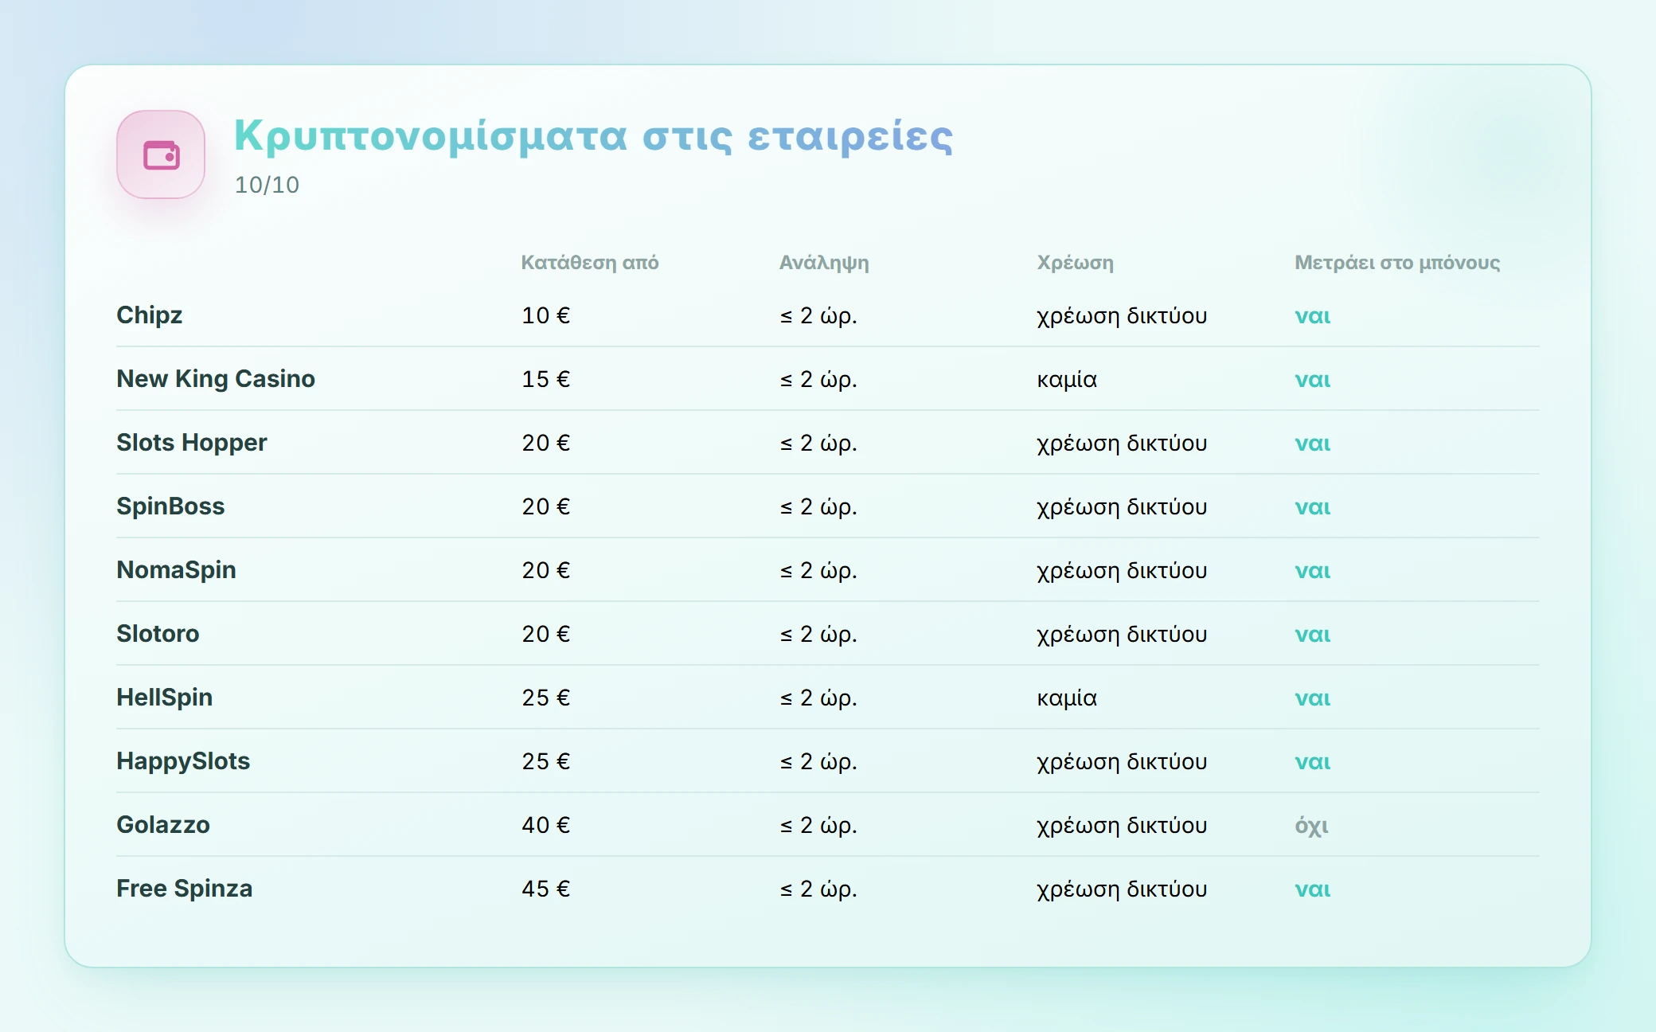The height and width of the screenshot is (1032, 1656).
Task: Click χρέωση δικτύου in Free Spinza row
Action: click(1122, 889)
